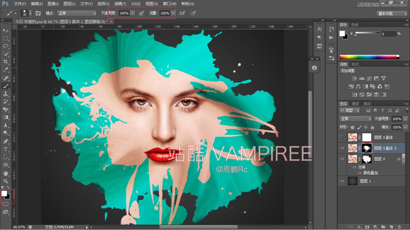The height and width of the screenshot is (230, 410).
Task: Select the Eyedropper tool
Action: [x=6, y=69]
